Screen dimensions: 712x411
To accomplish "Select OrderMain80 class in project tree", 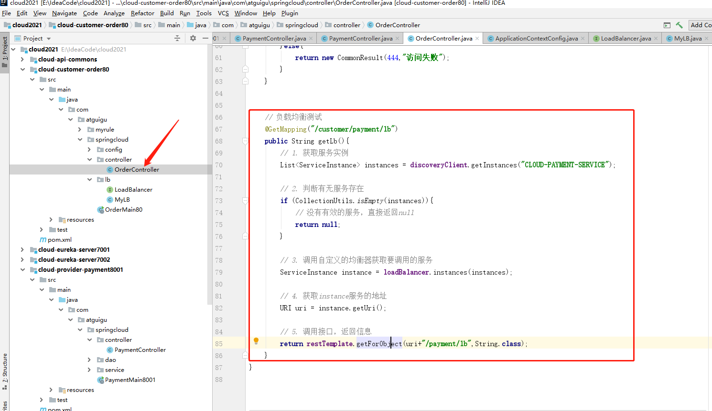I will tap(123, 210).
